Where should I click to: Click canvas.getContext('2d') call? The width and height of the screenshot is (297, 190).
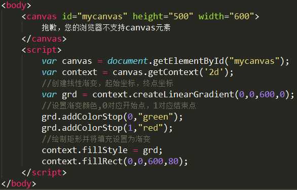tap(171, 72)
